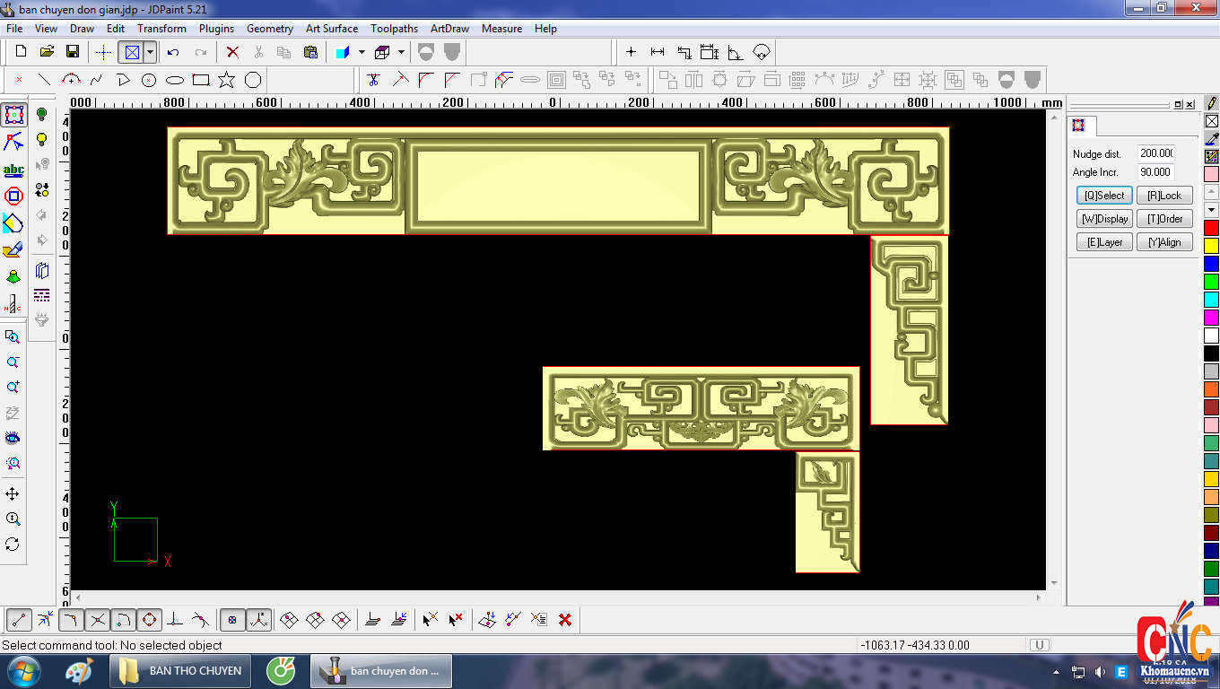Click the Save file icon
Image resolution: width=1220 pixels, height=689 pixels.
(x=73, y=52)
